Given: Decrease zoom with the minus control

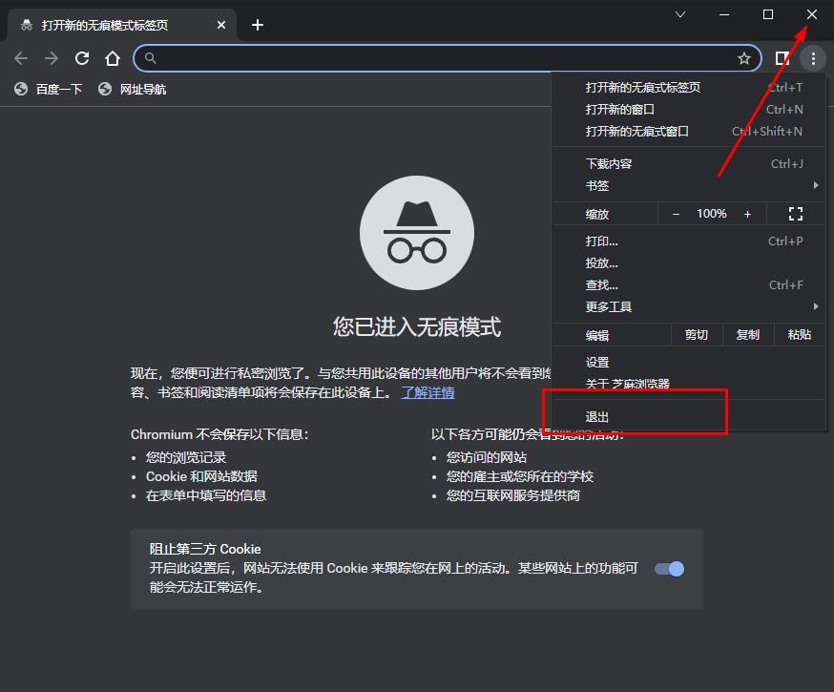Looking at the screenshot, I should coord(676,213).
